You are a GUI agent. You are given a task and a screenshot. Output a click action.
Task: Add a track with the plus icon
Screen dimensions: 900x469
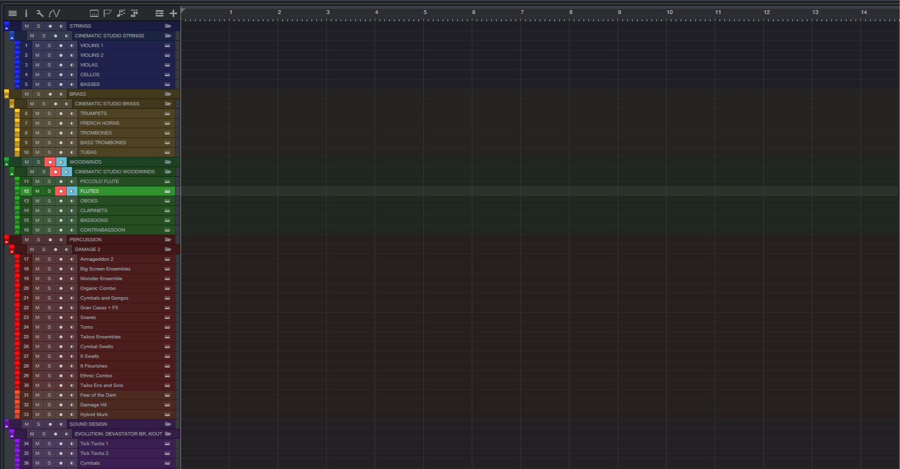(173, 14)
